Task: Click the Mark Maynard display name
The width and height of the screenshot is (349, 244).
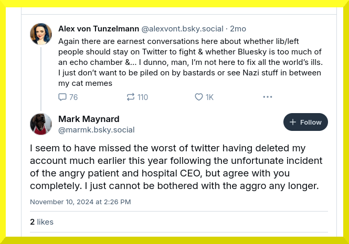Action: coord(89,119)
